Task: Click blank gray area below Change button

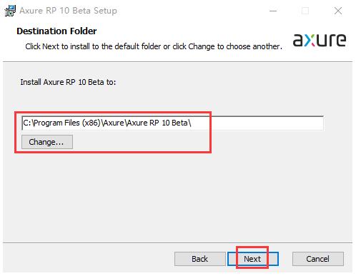Action: coord(167,195)
